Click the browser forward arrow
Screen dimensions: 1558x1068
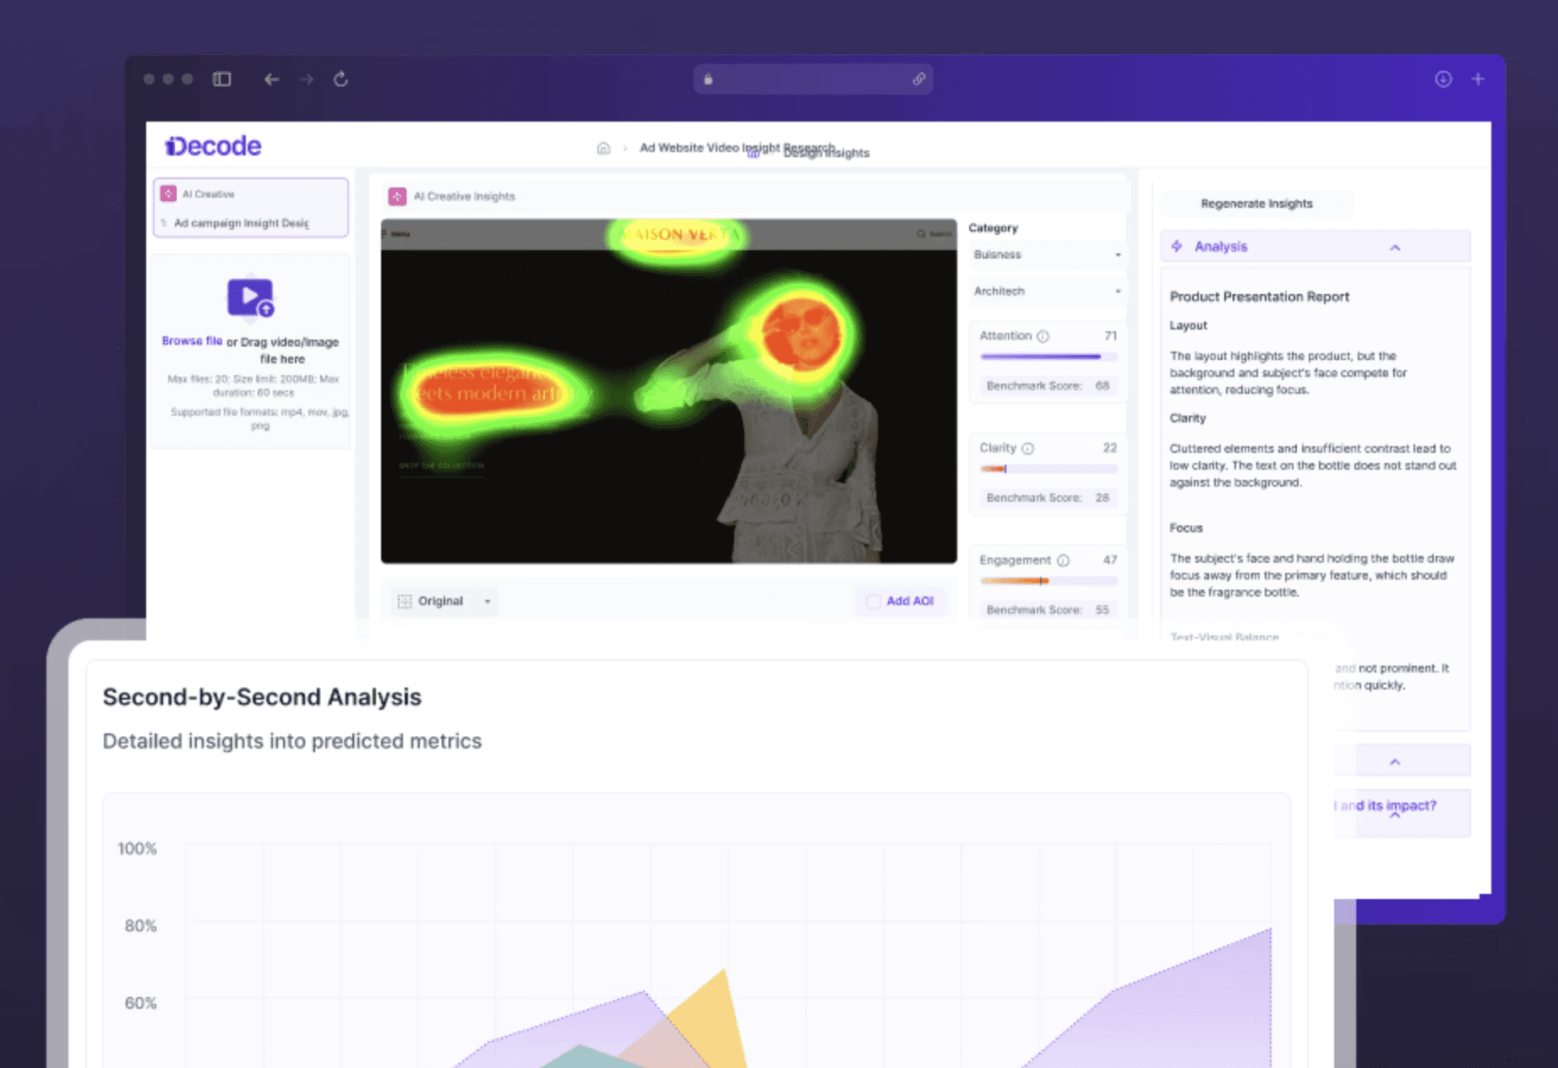click(x=307, y=79)
